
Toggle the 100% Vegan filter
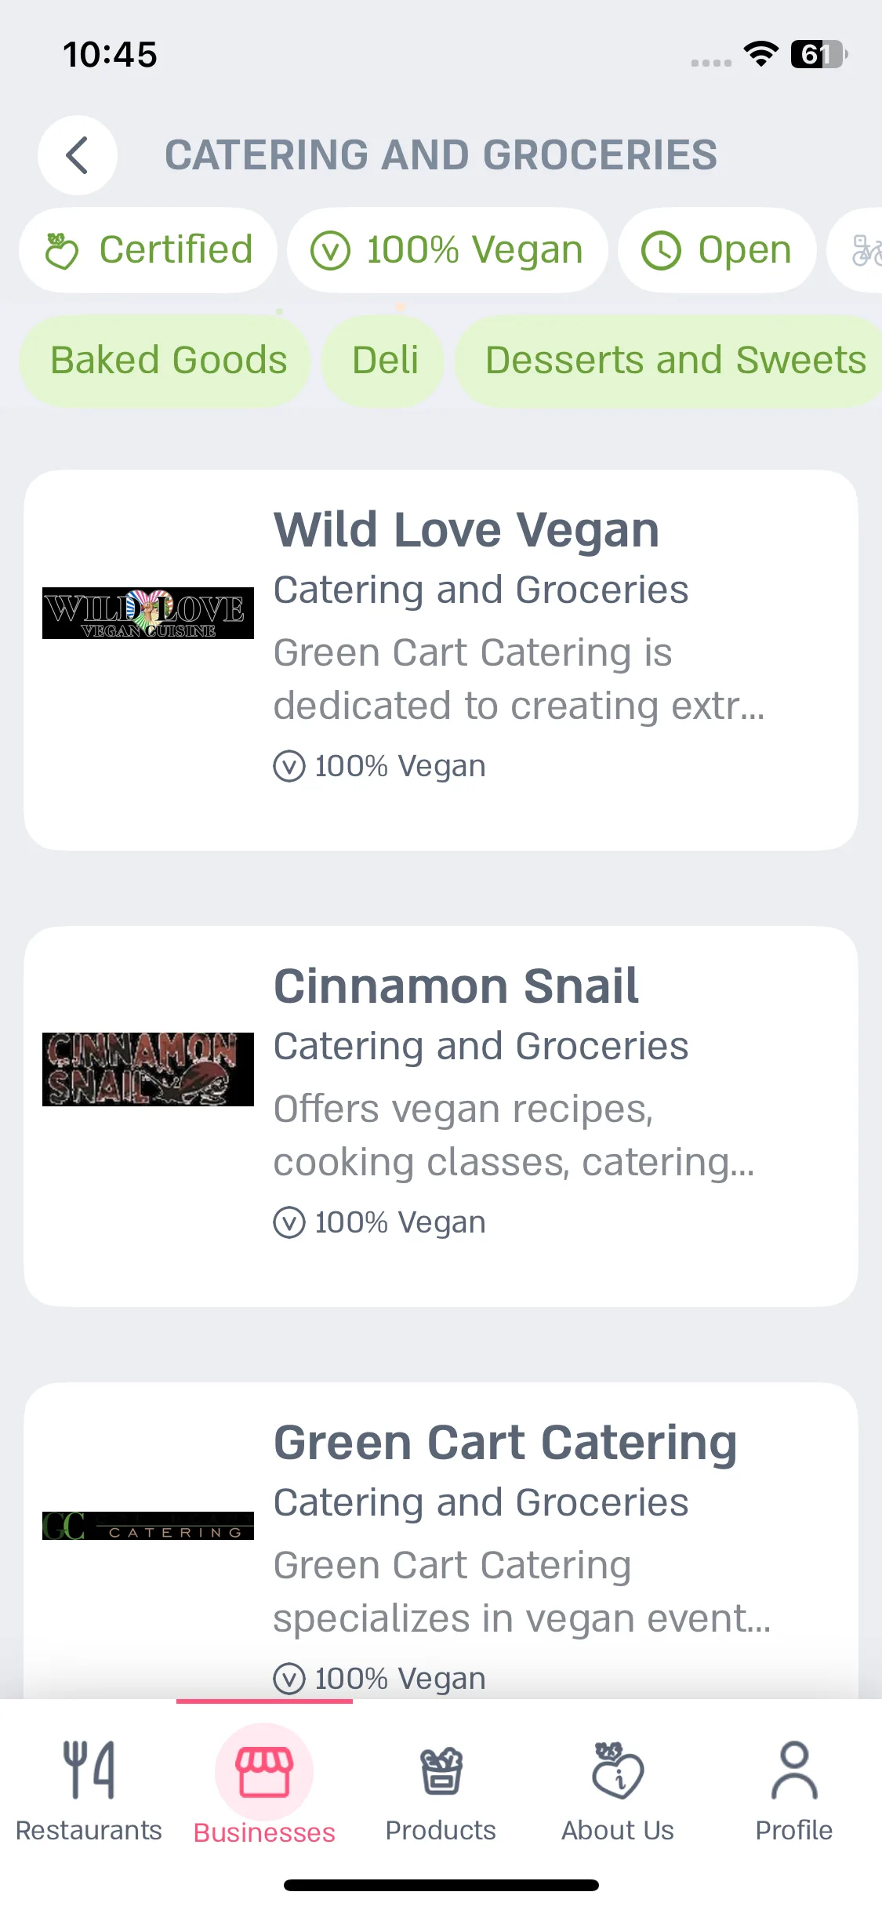[x=448, y=251]
